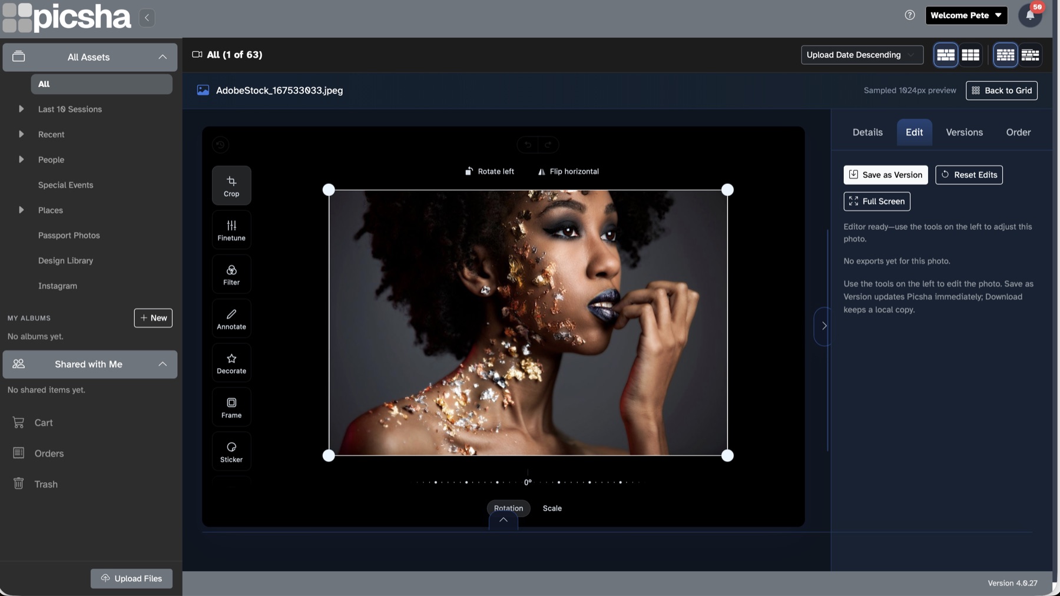
Task: Click Reset Edits
Action: (969, 175)
